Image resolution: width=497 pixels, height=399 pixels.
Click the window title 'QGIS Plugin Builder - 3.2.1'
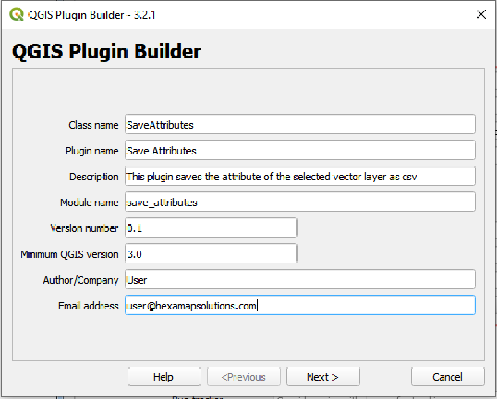[92, 15]
